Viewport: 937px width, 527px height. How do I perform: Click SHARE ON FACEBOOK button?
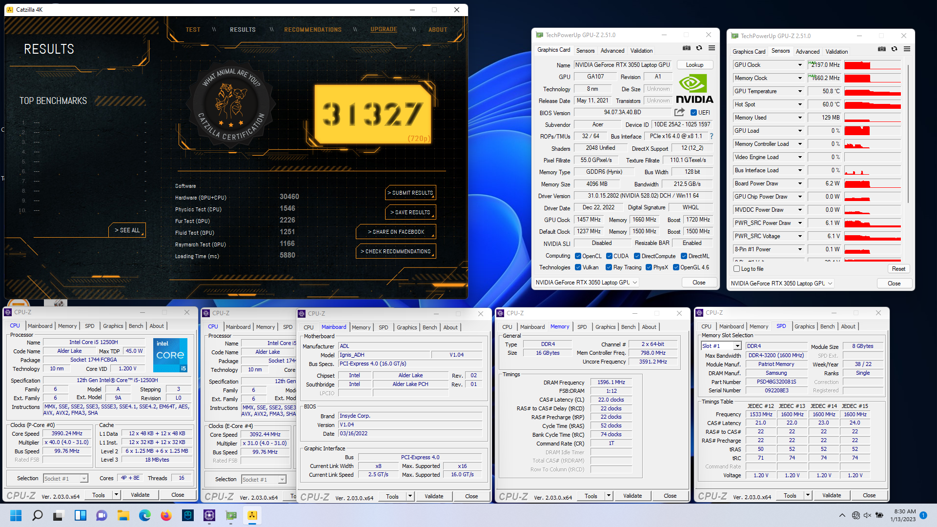point(396,232)
